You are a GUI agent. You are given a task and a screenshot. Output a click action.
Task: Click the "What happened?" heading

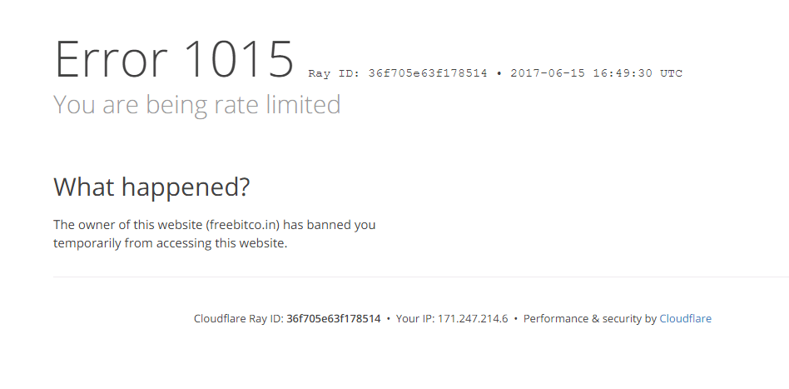click(151, 187)
